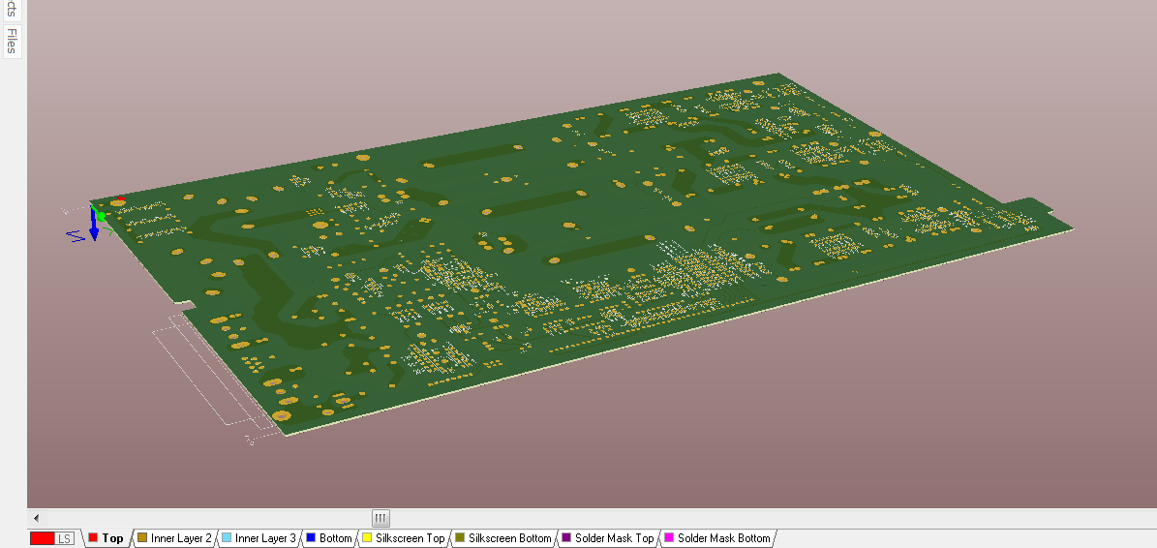
Task: Click the light blue Inner Layer 3 swatch
Action: pyautogui.click(x=227, y=538)
